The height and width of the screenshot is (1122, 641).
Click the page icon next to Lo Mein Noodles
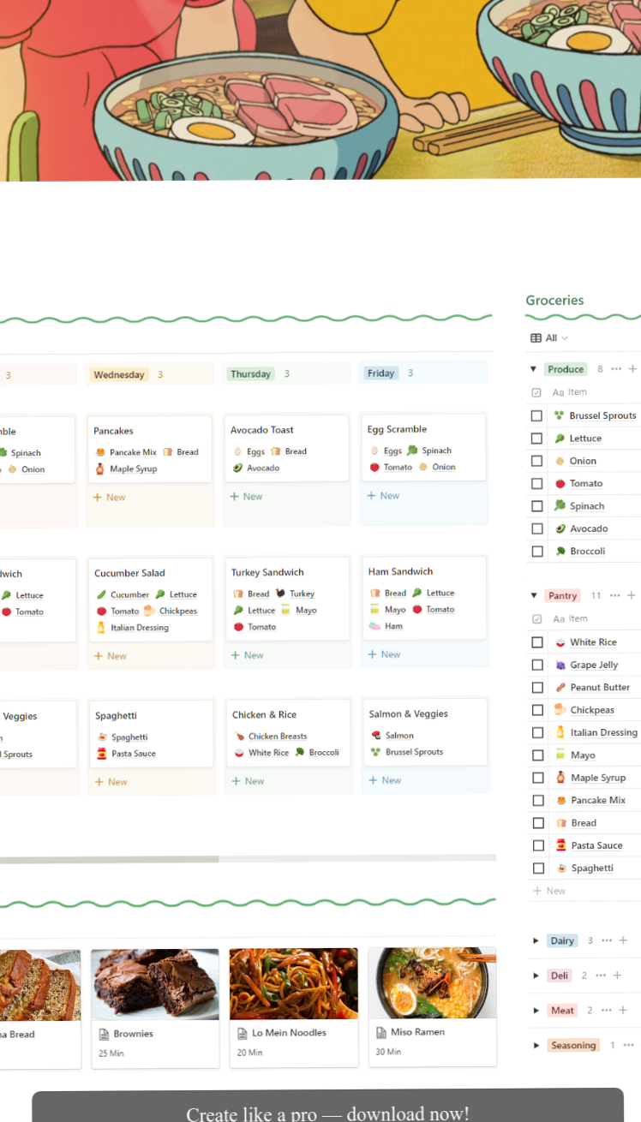coord(243,1033)
